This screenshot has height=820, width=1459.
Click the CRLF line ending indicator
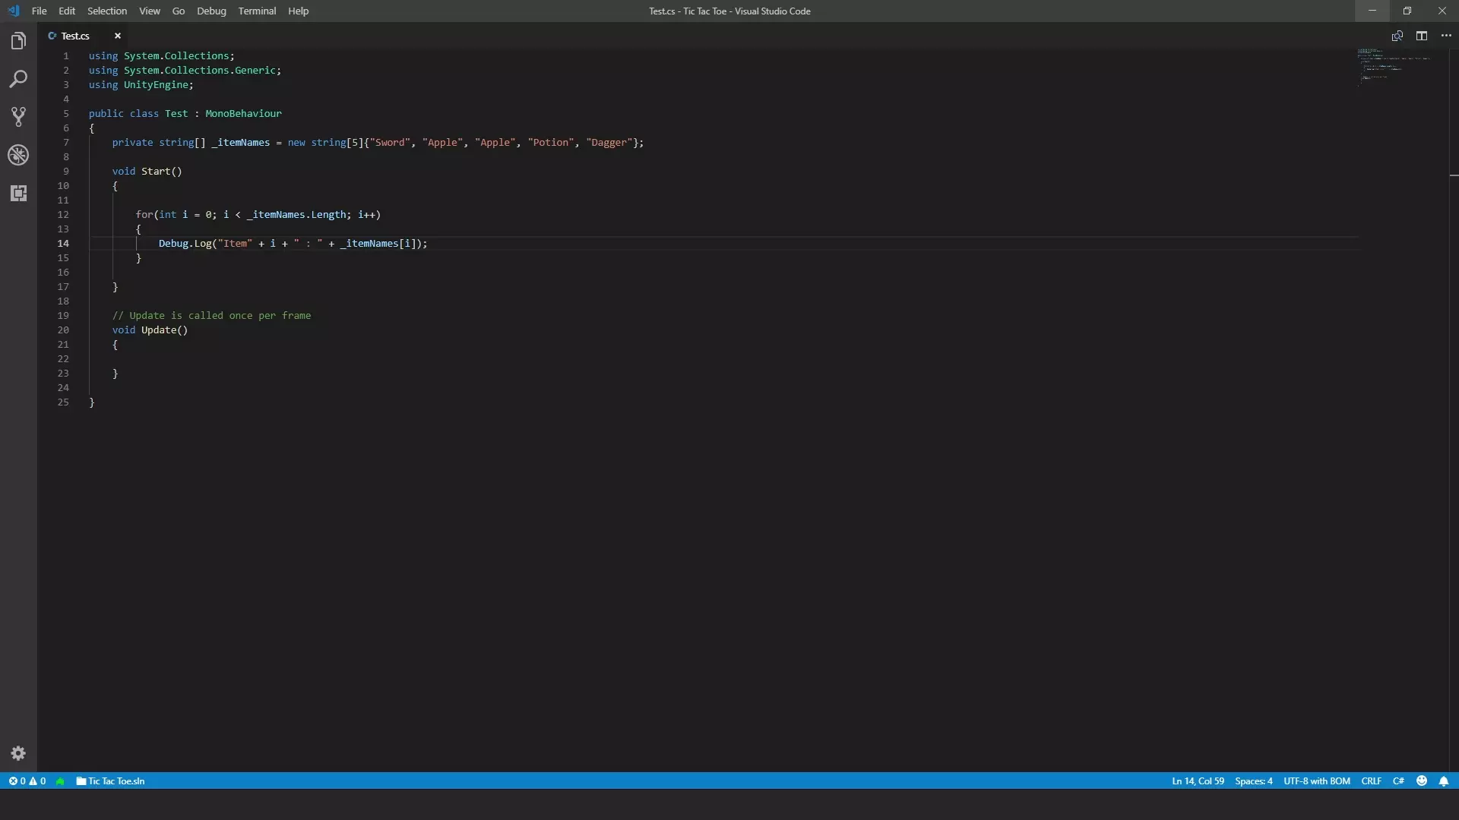[1371, 781]
